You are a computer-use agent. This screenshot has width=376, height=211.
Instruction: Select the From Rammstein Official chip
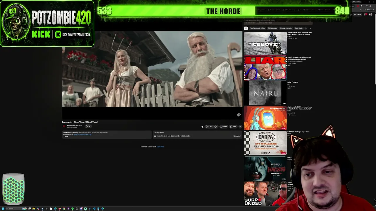(x=257, y=28)
